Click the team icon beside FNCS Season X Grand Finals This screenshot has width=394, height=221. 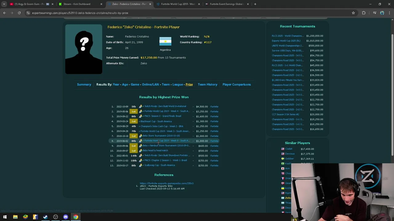click(x=140, y=116)
